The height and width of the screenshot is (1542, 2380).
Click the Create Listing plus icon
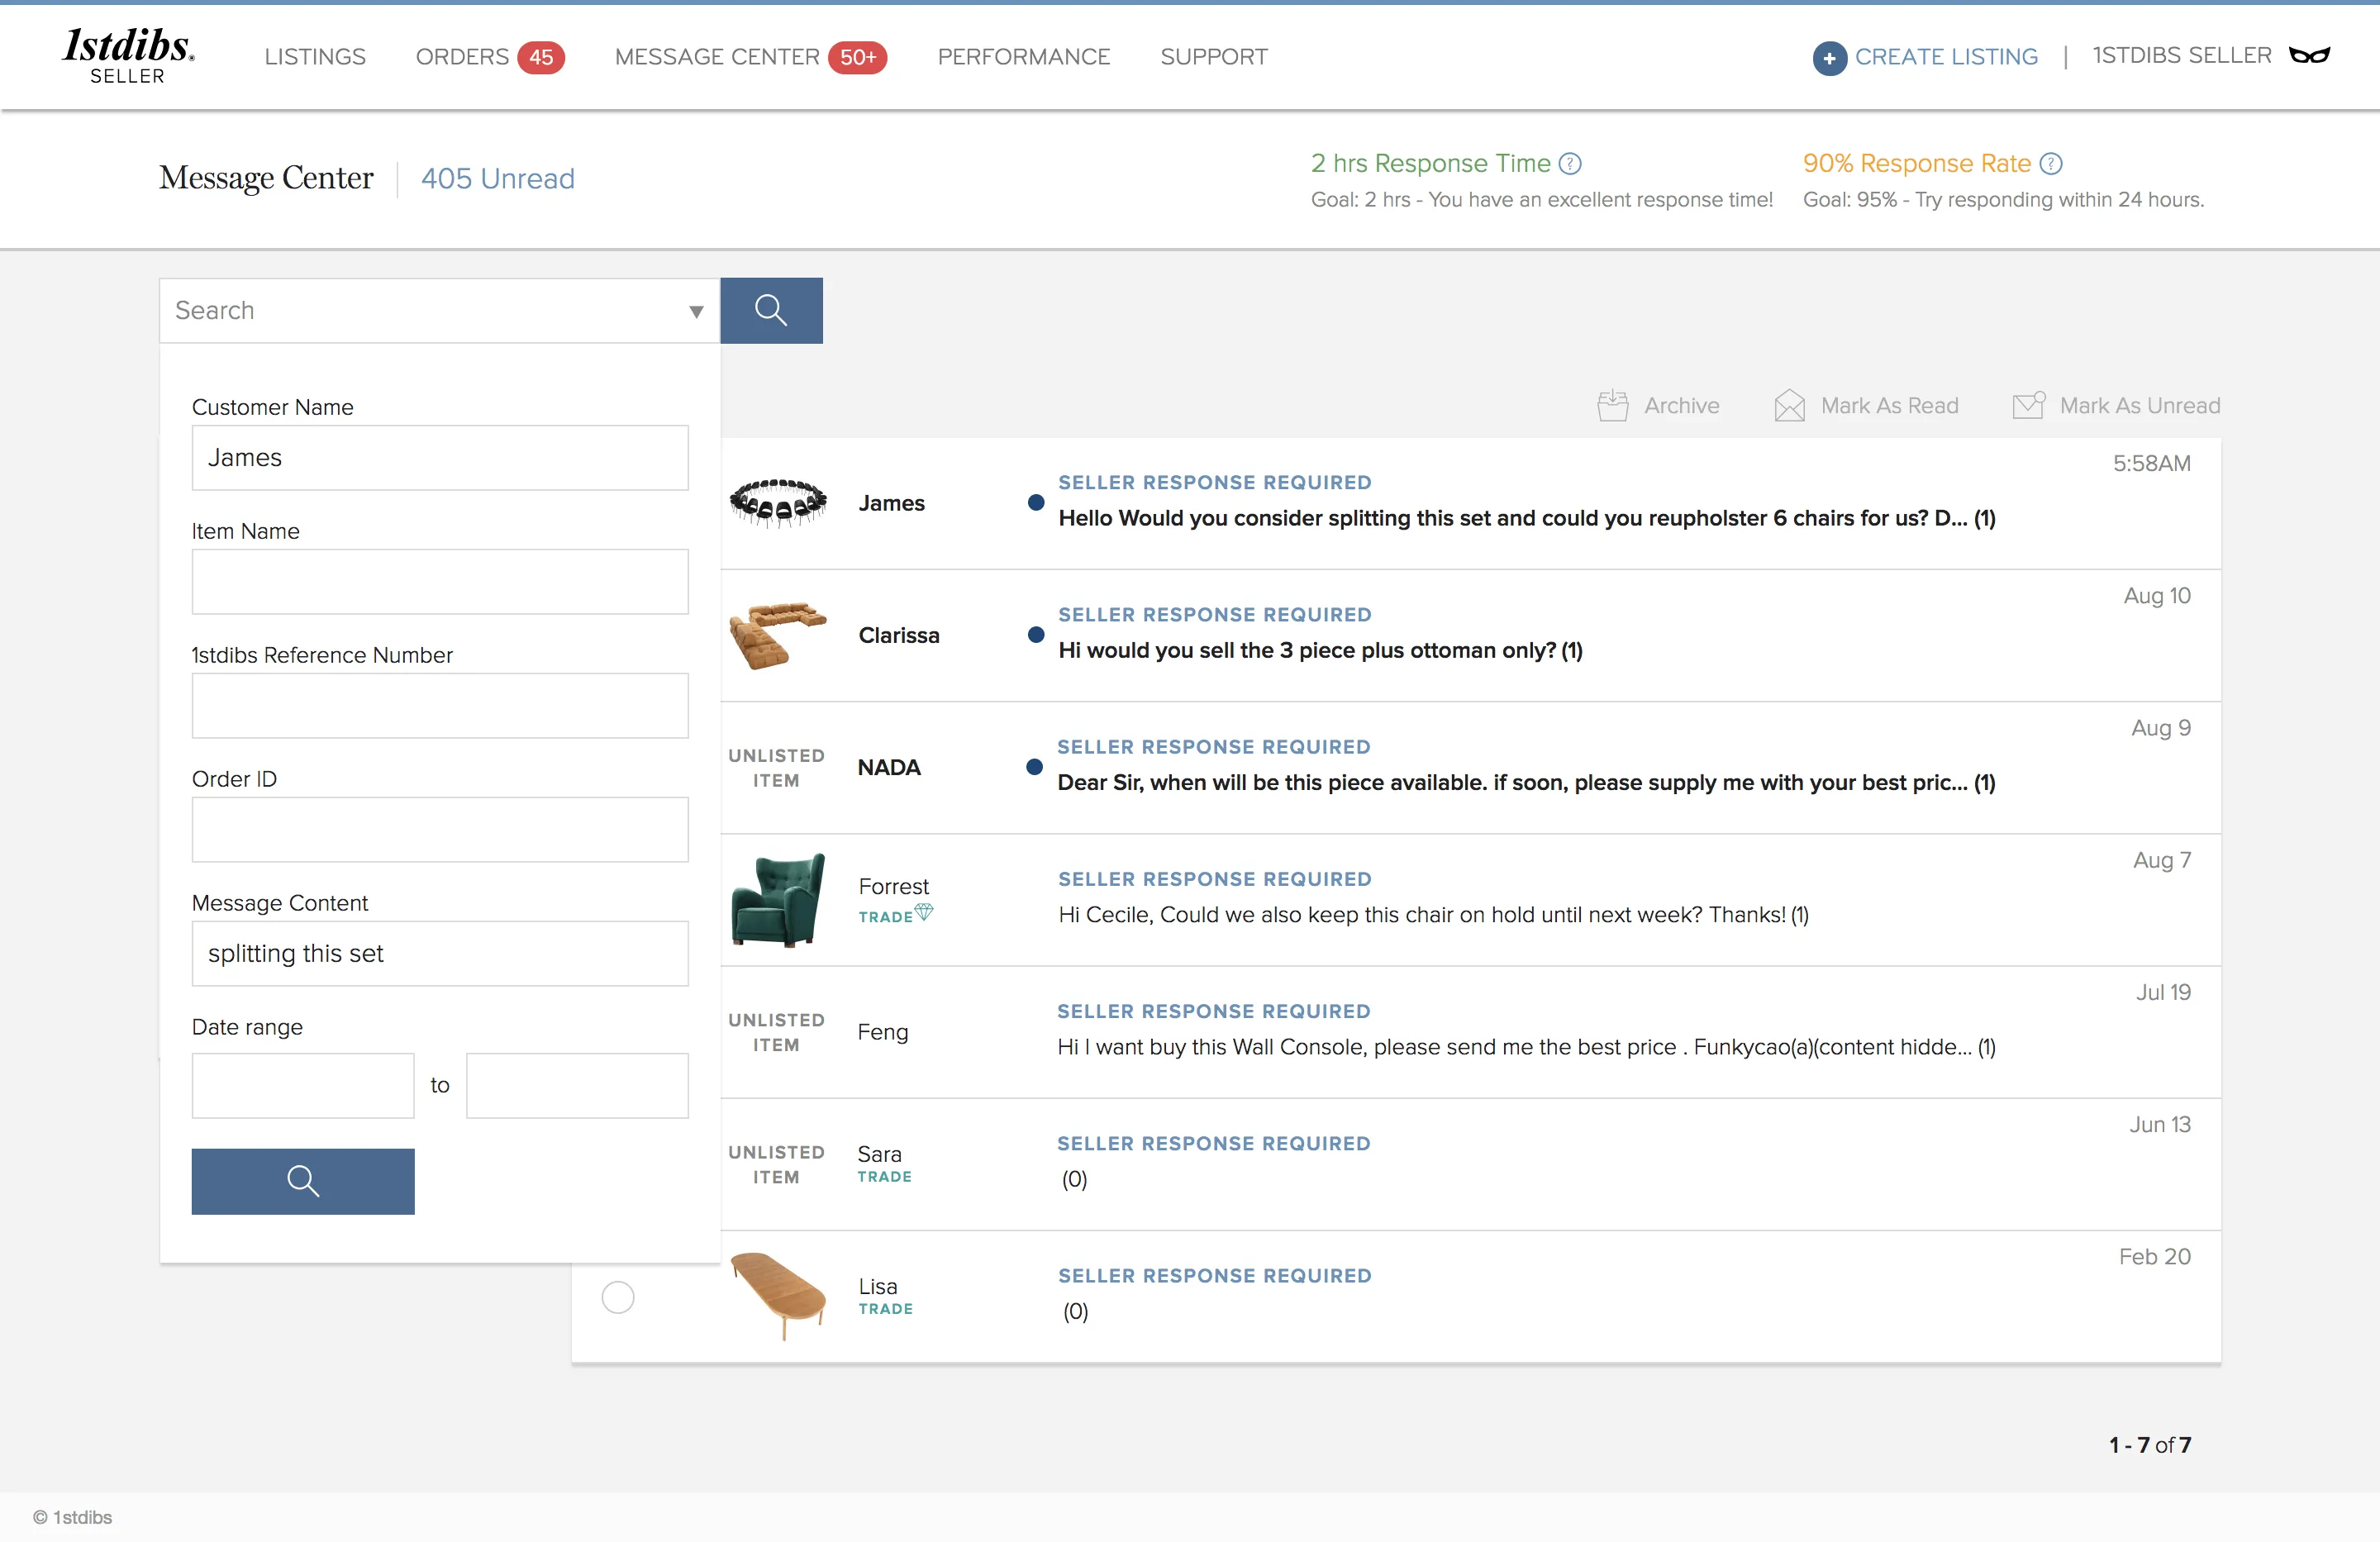coord(1829,58)
